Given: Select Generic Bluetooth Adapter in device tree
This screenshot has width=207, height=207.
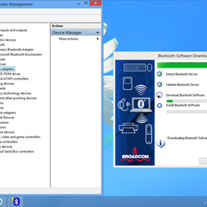Looking at the screenshot, I should coord(17,49).
